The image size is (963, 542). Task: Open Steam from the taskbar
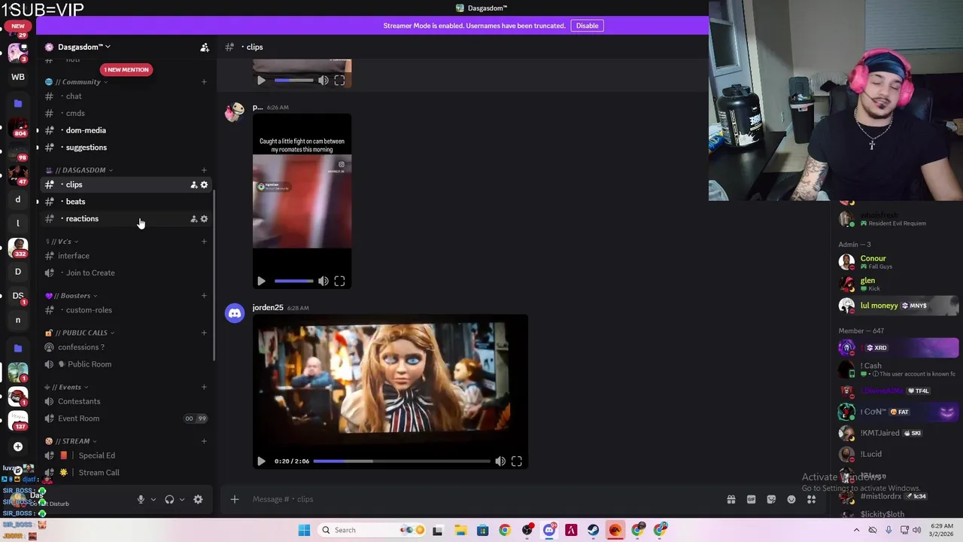[x=593, y=530]
